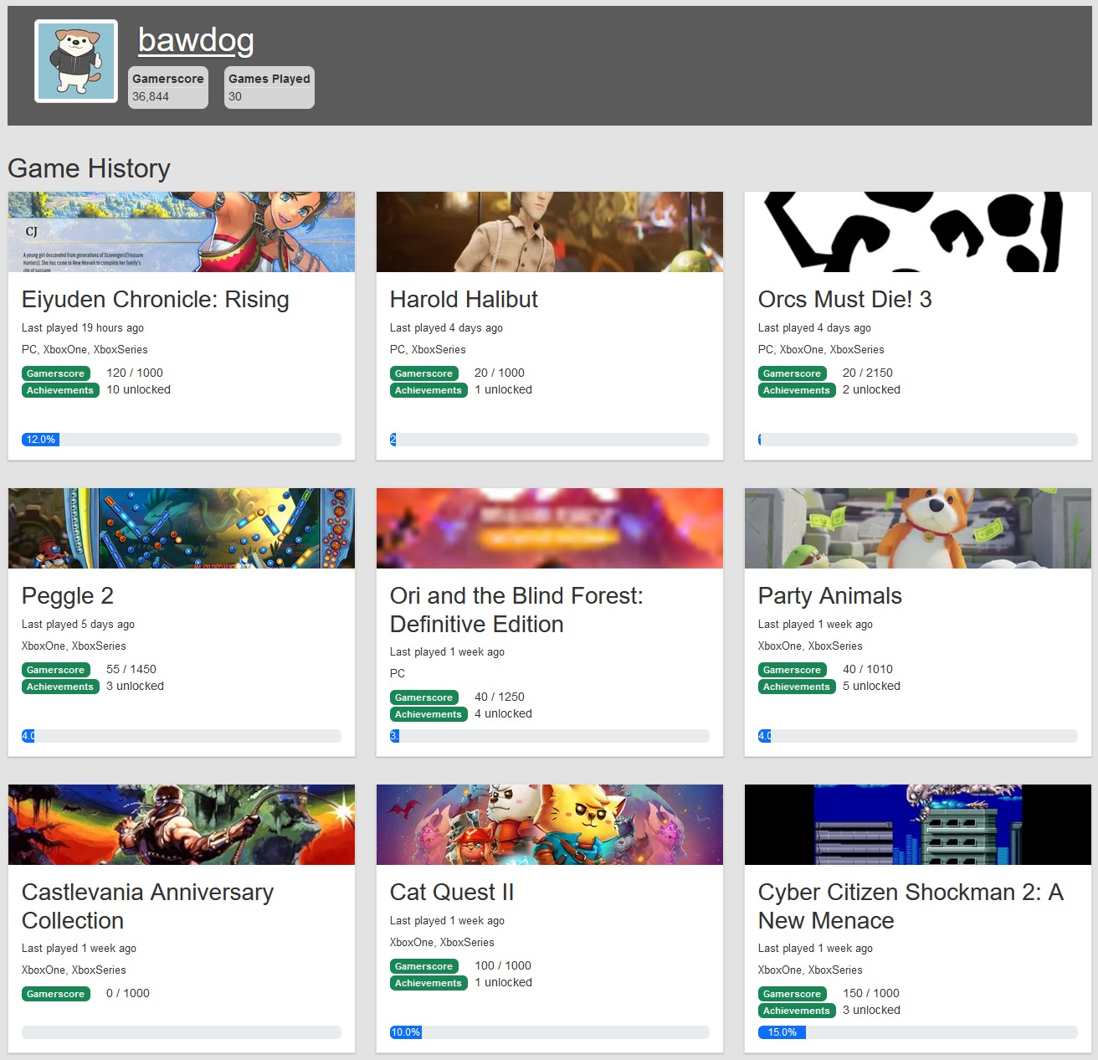The height and width of the screenshot is (1060, 1098).
Task: Select the "100 / 1000" gamerscore value
Action: 503,965
